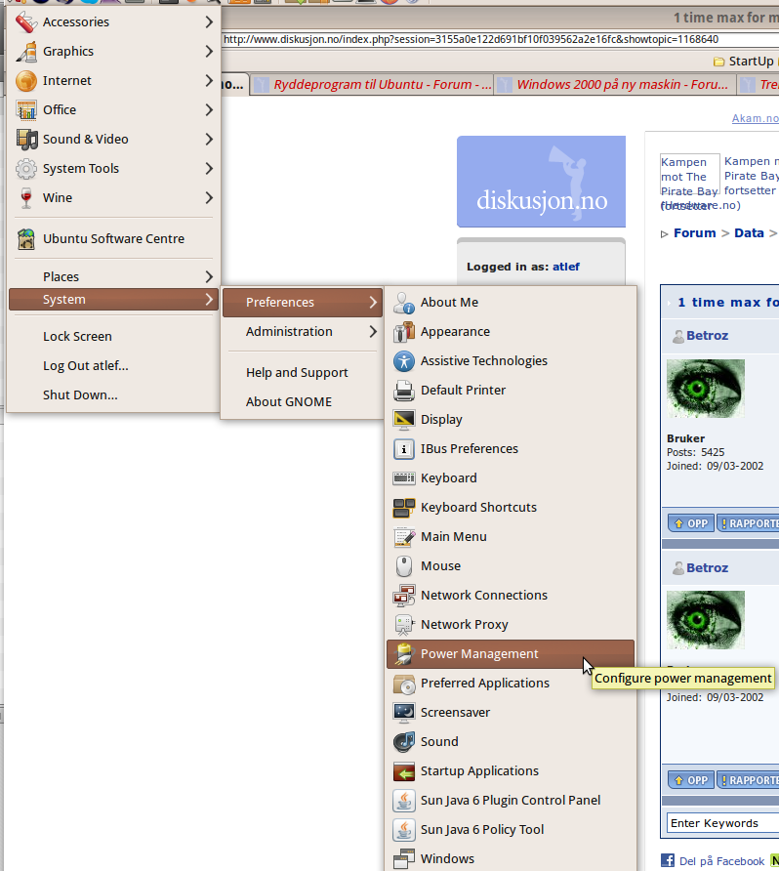The width and height of the screenshot is (779, 871).
Task: Click the Keyboard Shortcuts icon
Action: point(404,508)
